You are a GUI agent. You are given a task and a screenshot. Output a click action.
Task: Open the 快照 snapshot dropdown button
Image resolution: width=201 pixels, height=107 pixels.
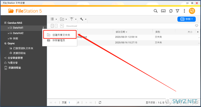(x=187, y=19)
